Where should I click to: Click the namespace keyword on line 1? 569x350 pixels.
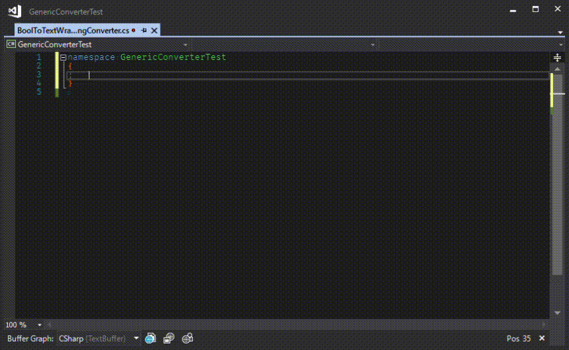coord(91,57)
